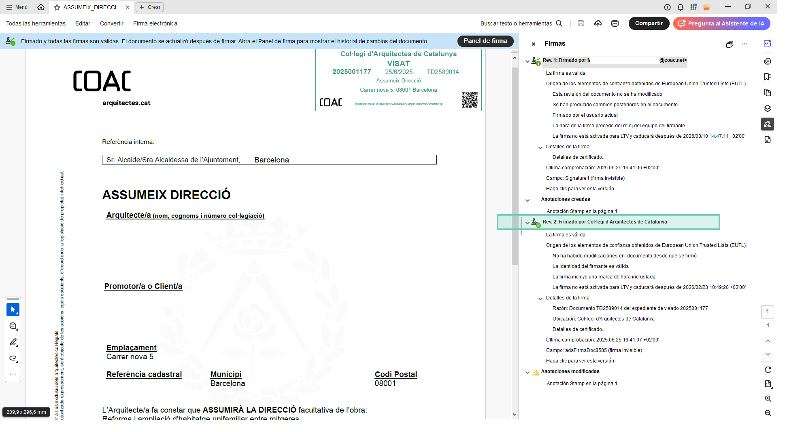Viewport: 787px width, 432px height.
Task: Open the layers panel icon
Action: tap(767, 108)
